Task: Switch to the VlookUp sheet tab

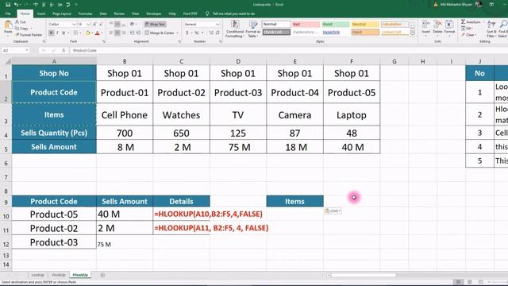Action: coord(58,275)
